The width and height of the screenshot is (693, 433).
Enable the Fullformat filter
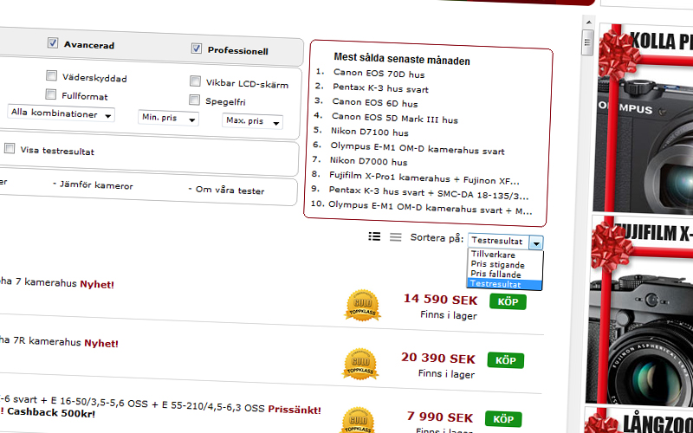click(x=51, y=94)
